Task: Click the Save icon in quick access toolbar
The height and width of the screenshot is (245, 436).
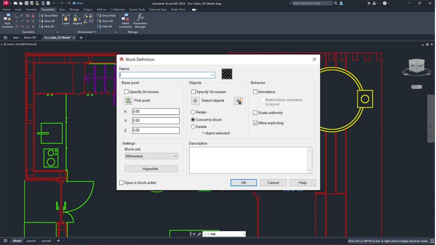Action: click(x=27, y=3)
